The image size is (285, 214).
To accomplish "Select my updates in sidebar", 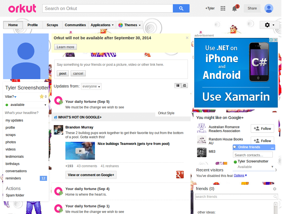I will 14,120.
